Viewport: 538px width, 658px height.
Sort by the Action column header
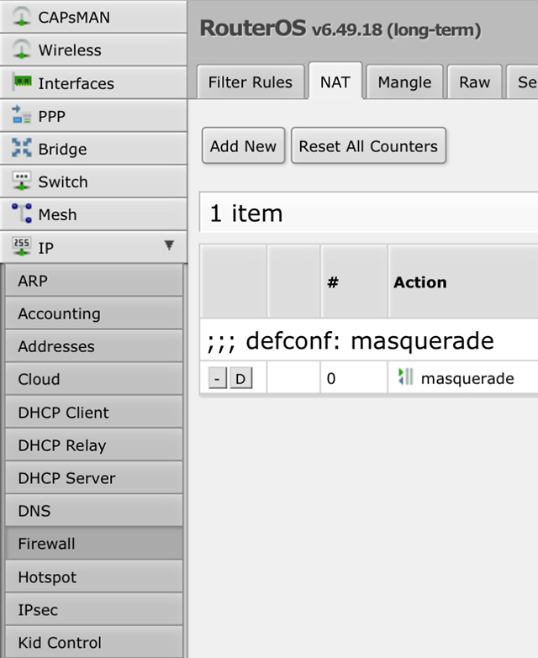pos(420,282)
